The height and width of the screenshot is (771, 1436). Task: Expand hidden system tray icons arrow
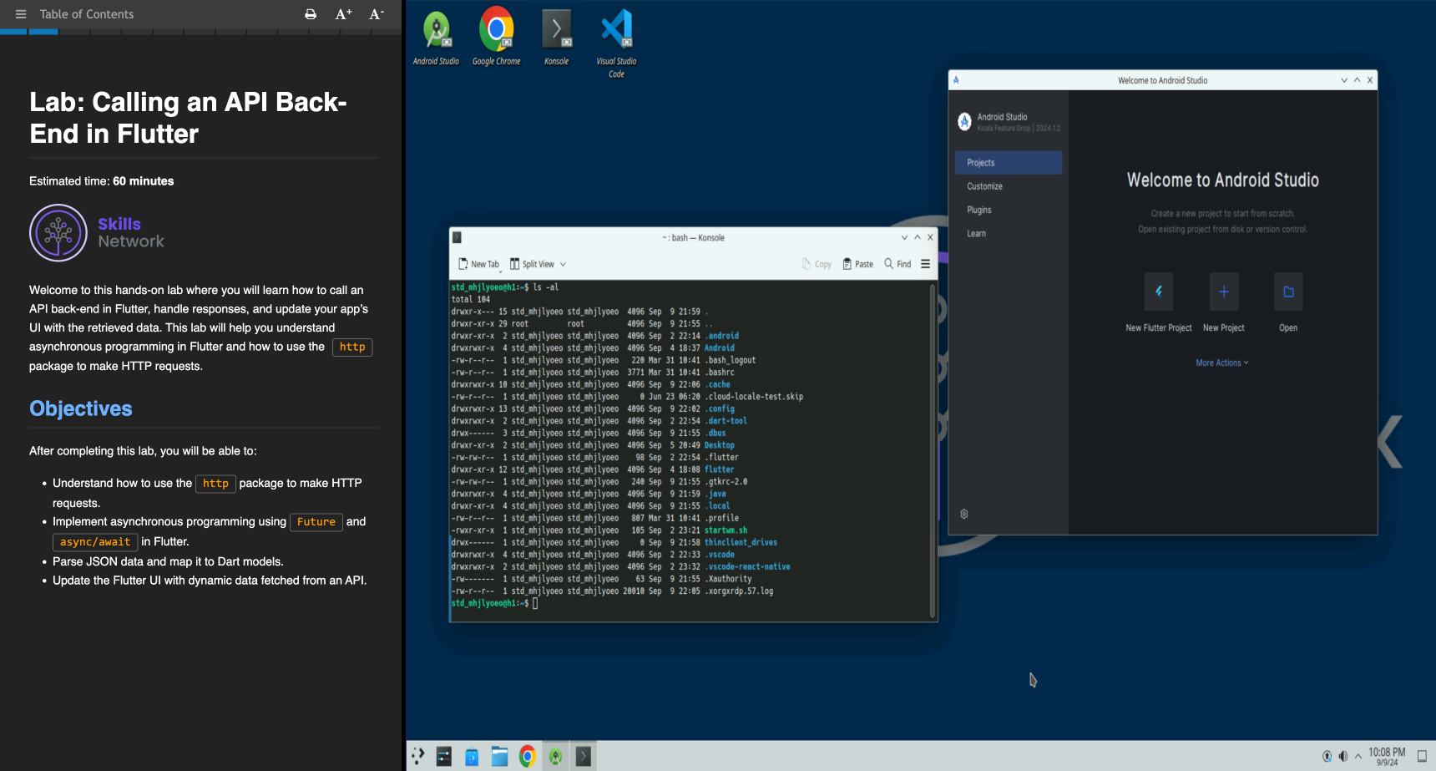pyautogui.click(x=1358, y=756)
